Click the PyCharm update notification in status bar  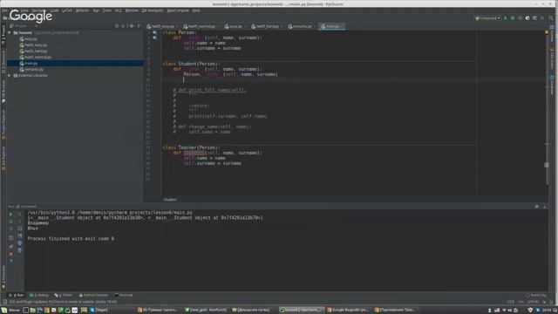pyautogui.click(x=63, y=302)
